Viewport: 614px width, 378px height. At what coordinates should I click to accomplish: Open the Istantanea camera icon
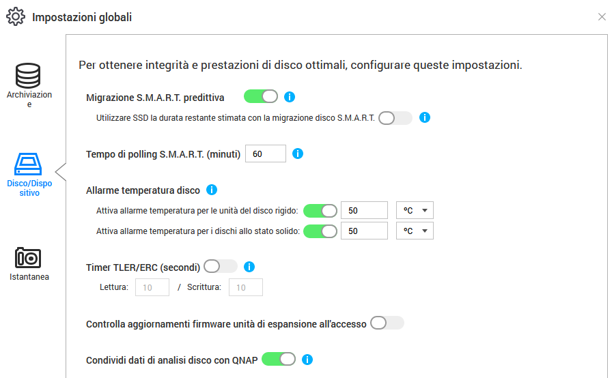pyautogui.click(x=29, y=257)
